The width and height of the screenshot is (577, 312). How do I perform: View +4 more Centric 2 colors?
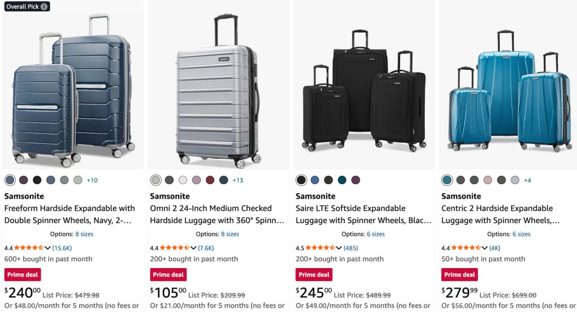click(527, 180)
